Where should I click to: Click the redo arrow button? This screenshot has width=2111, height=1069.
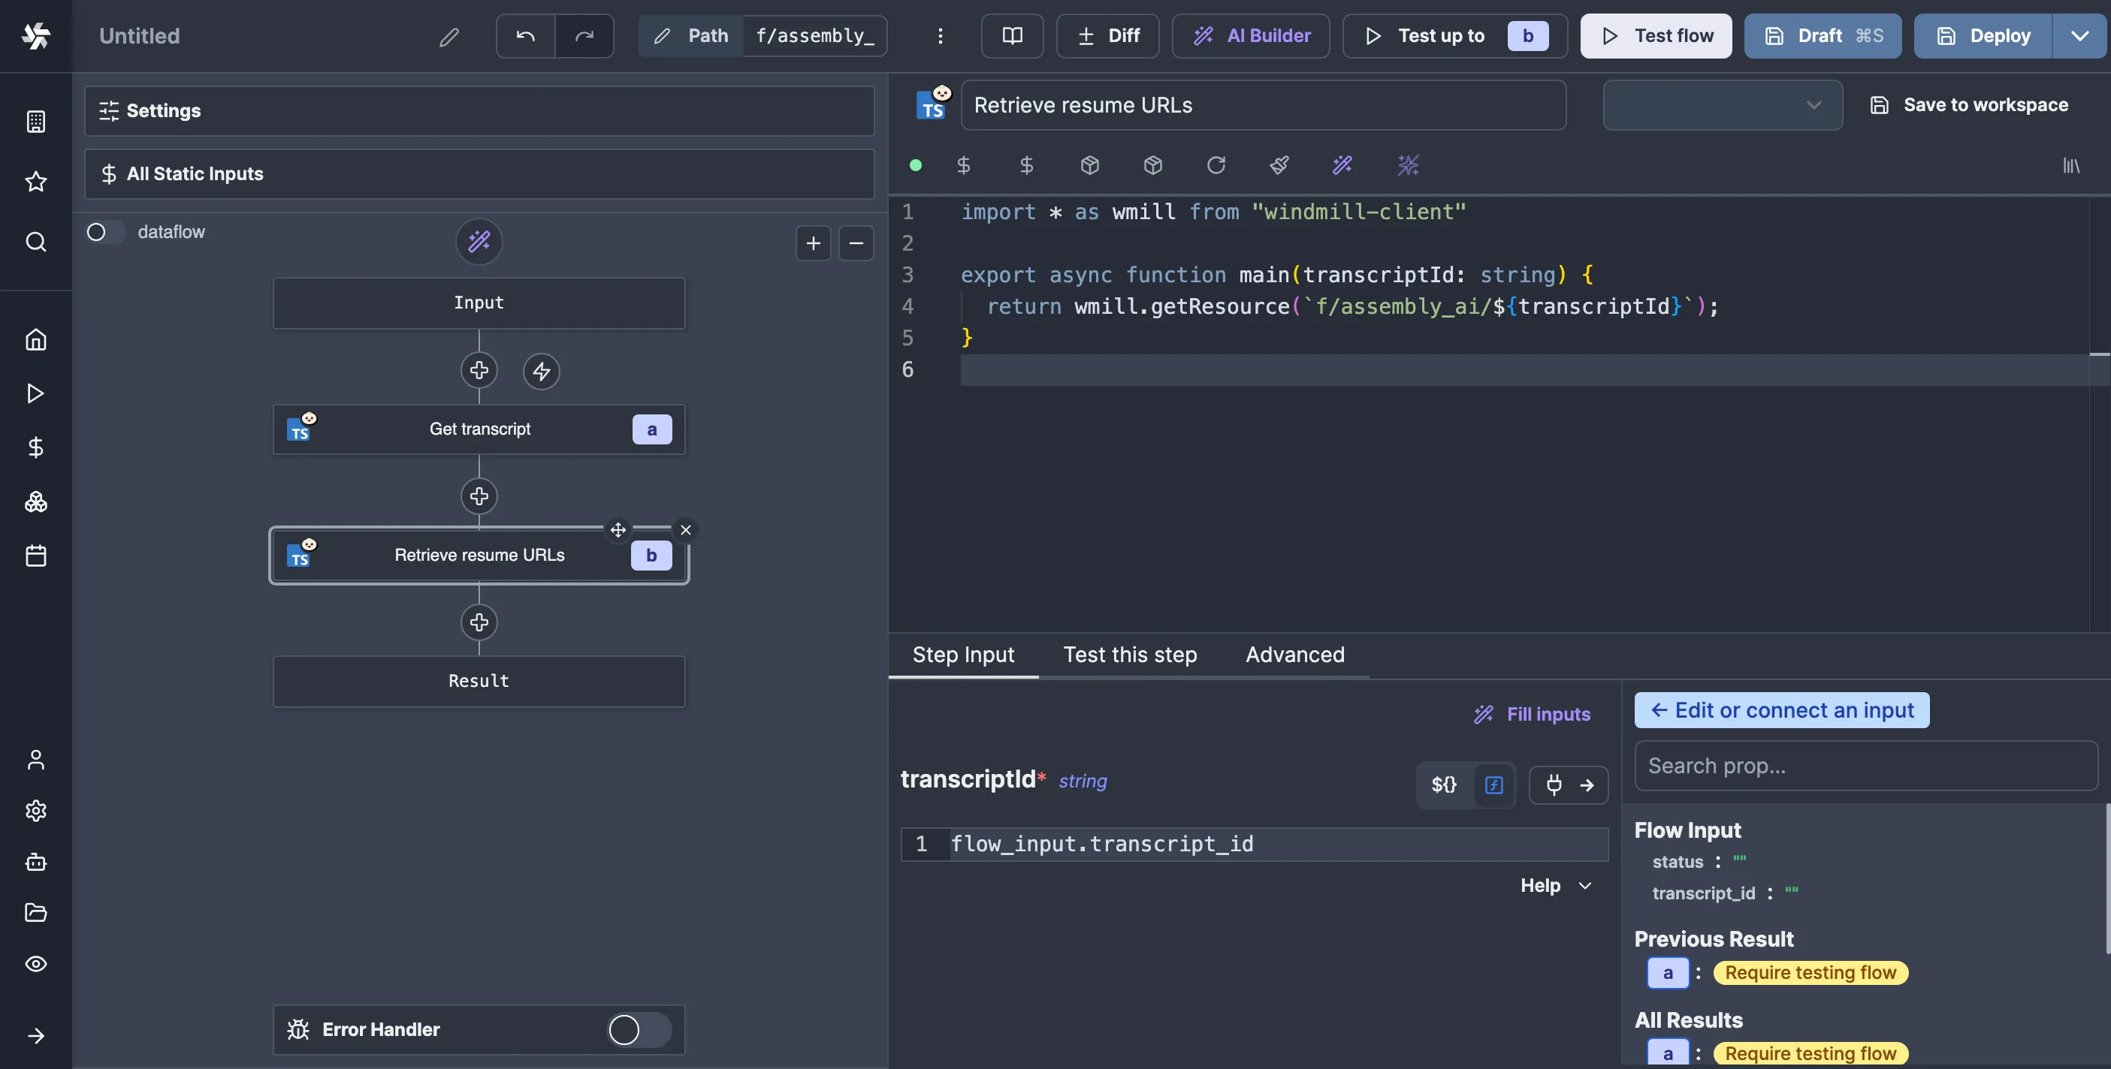click(584, 36)
